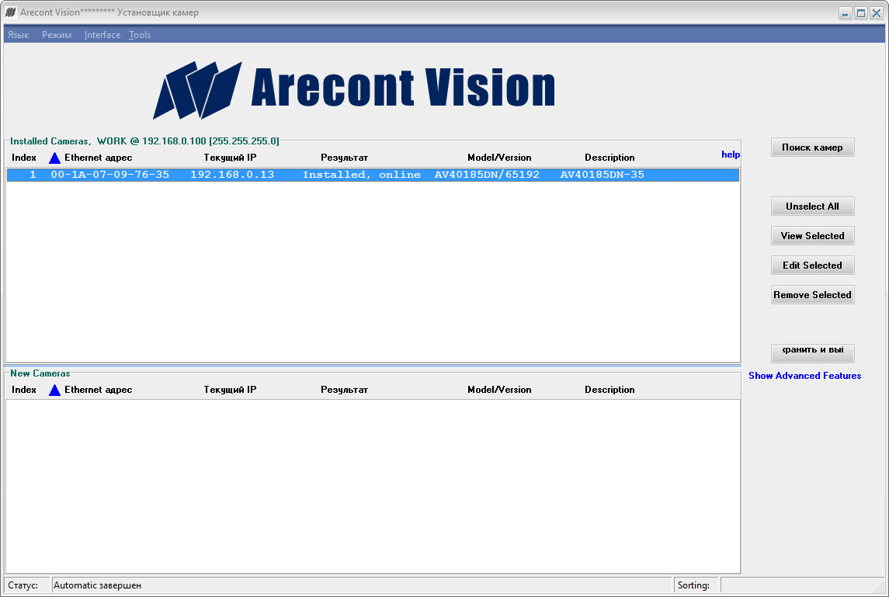Click Description header in New Cameras
The image size is (889, 597).
pyautogui.click(x=609, y=390)
